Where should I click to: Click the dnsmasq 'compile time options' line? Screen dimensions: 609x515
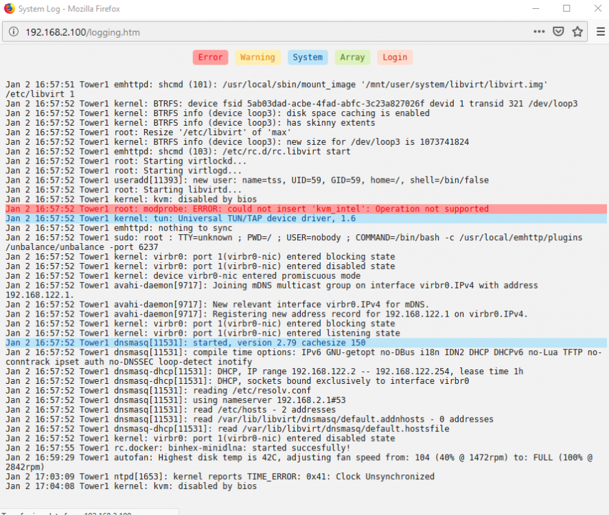303,357
